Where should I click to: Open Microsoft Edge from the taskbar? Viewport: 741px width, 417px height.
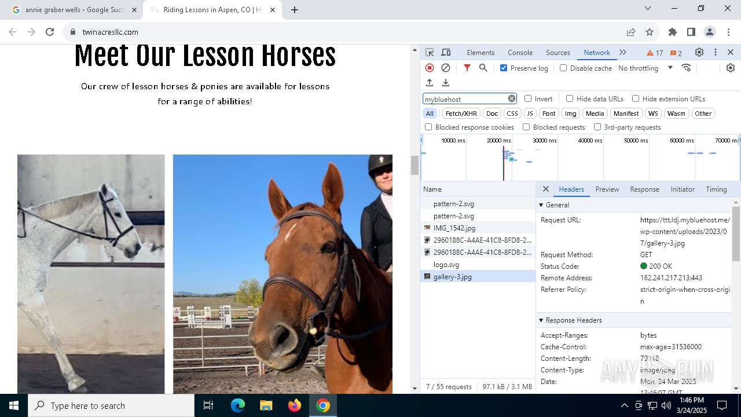point(238,405)
